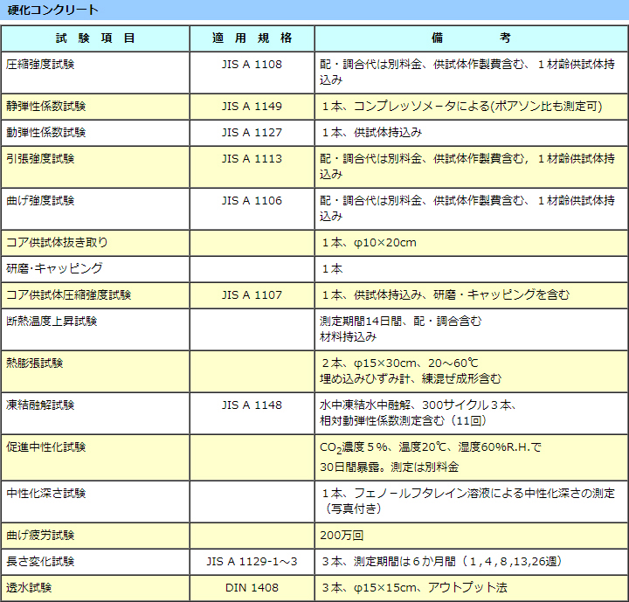
Task: Select the JIS A 1107 standard cell
Action: (x=252, y=295)
